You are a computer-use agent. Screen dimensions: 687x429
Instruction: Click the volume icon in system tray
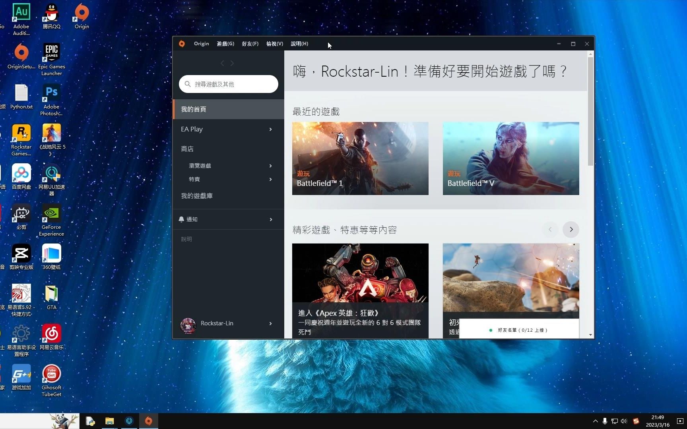pyautogui.click(x=624, y=421)
